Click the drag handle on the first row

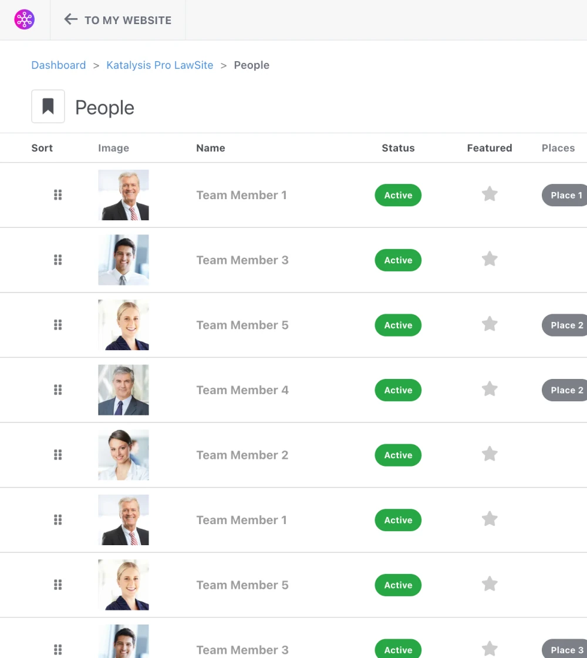click(58, 195)
